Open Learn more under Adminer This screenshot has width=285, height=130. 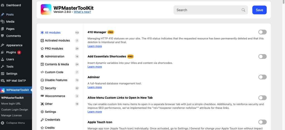95,87
